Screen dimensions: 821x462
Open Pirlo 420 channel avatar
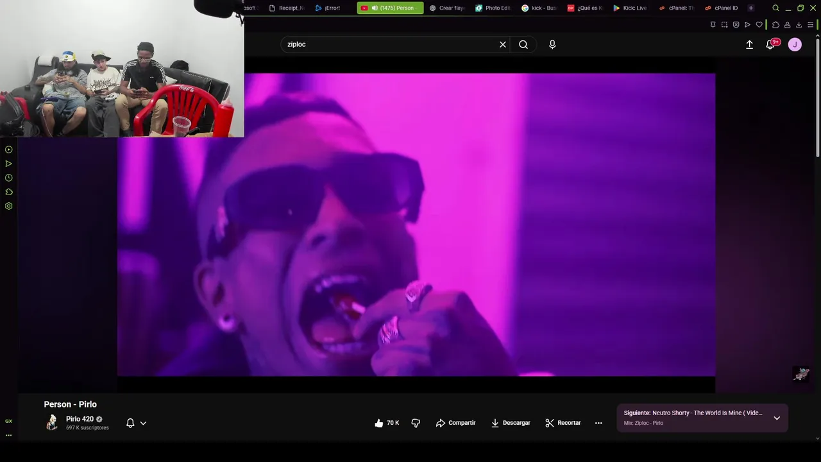[52, 422]
